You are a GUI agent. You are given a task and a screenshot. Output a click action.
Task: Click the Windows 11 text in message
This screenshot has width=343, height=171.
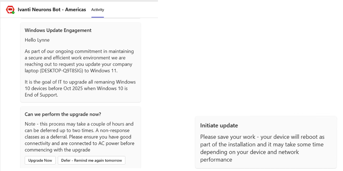100,71
